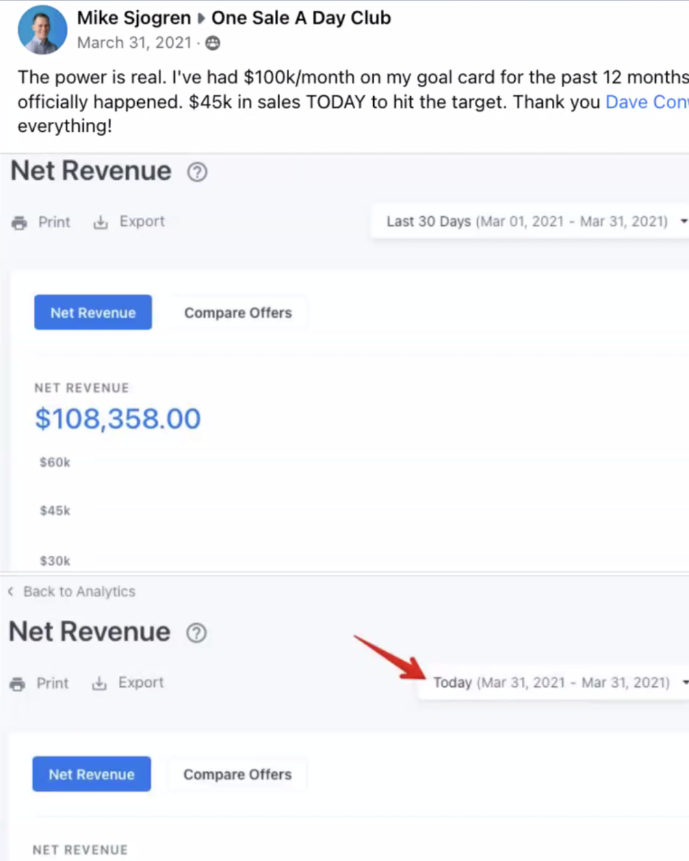The image size is (689, 861).
Task: Click the export download icon in the upper report
Action: (x=100, y=223)
